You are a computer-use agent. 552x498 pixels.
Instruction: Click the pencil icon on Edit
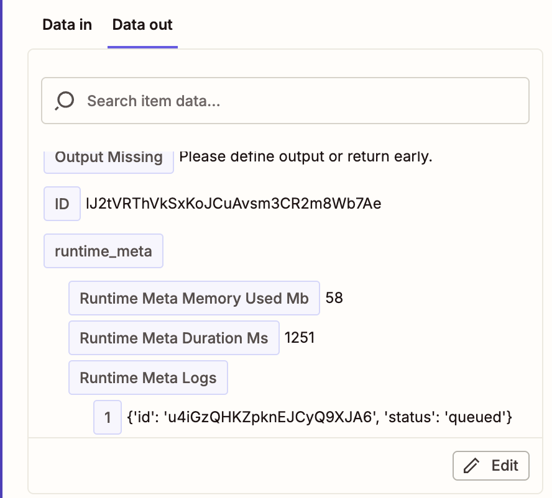(x=472, y=465)
